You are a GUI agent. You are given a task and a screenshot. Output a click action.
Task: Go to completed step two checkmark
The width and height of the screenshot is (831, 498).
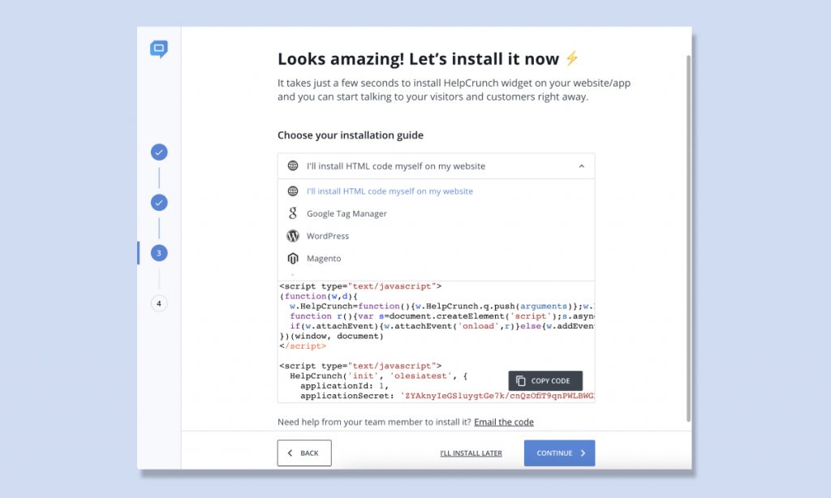tap(159, 203)
